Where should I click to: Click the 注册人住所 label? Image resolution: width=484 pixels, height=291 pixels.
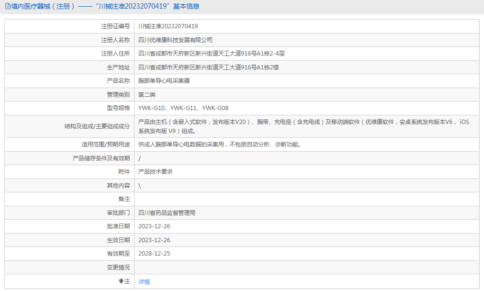(115, 54)
